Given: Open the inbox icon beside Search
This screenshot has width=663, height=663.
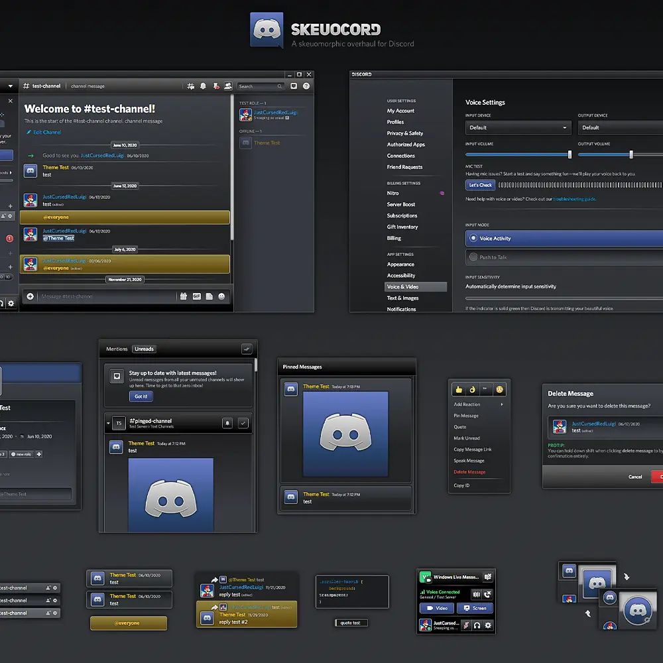Looking at the screenshot, I should [x=294, y=86].
